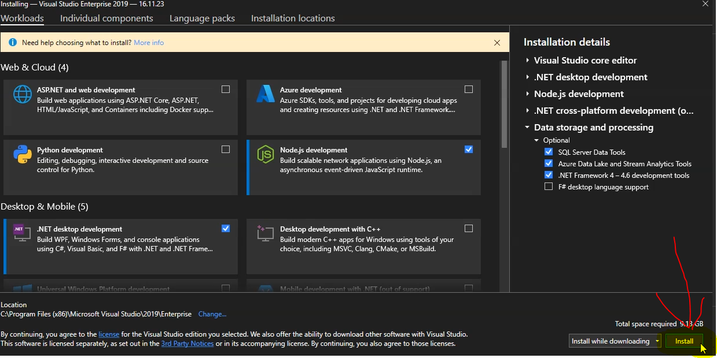The width and height of the screenshot is (717, 358).
Task: Disable SQL Server Data Tools
Action: click(548, 152)
